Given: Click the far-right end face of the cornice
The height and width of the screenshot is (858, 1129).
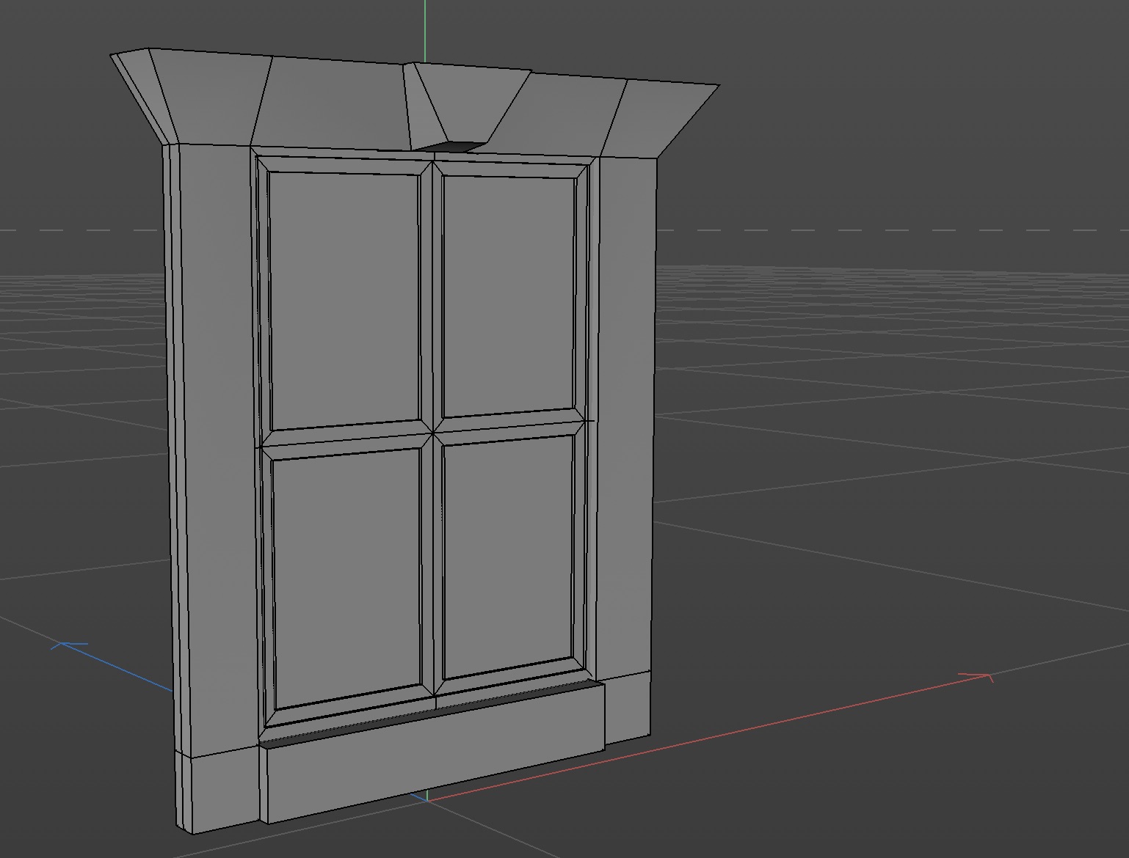Looking at the screenshot, I should coord(664,117).
